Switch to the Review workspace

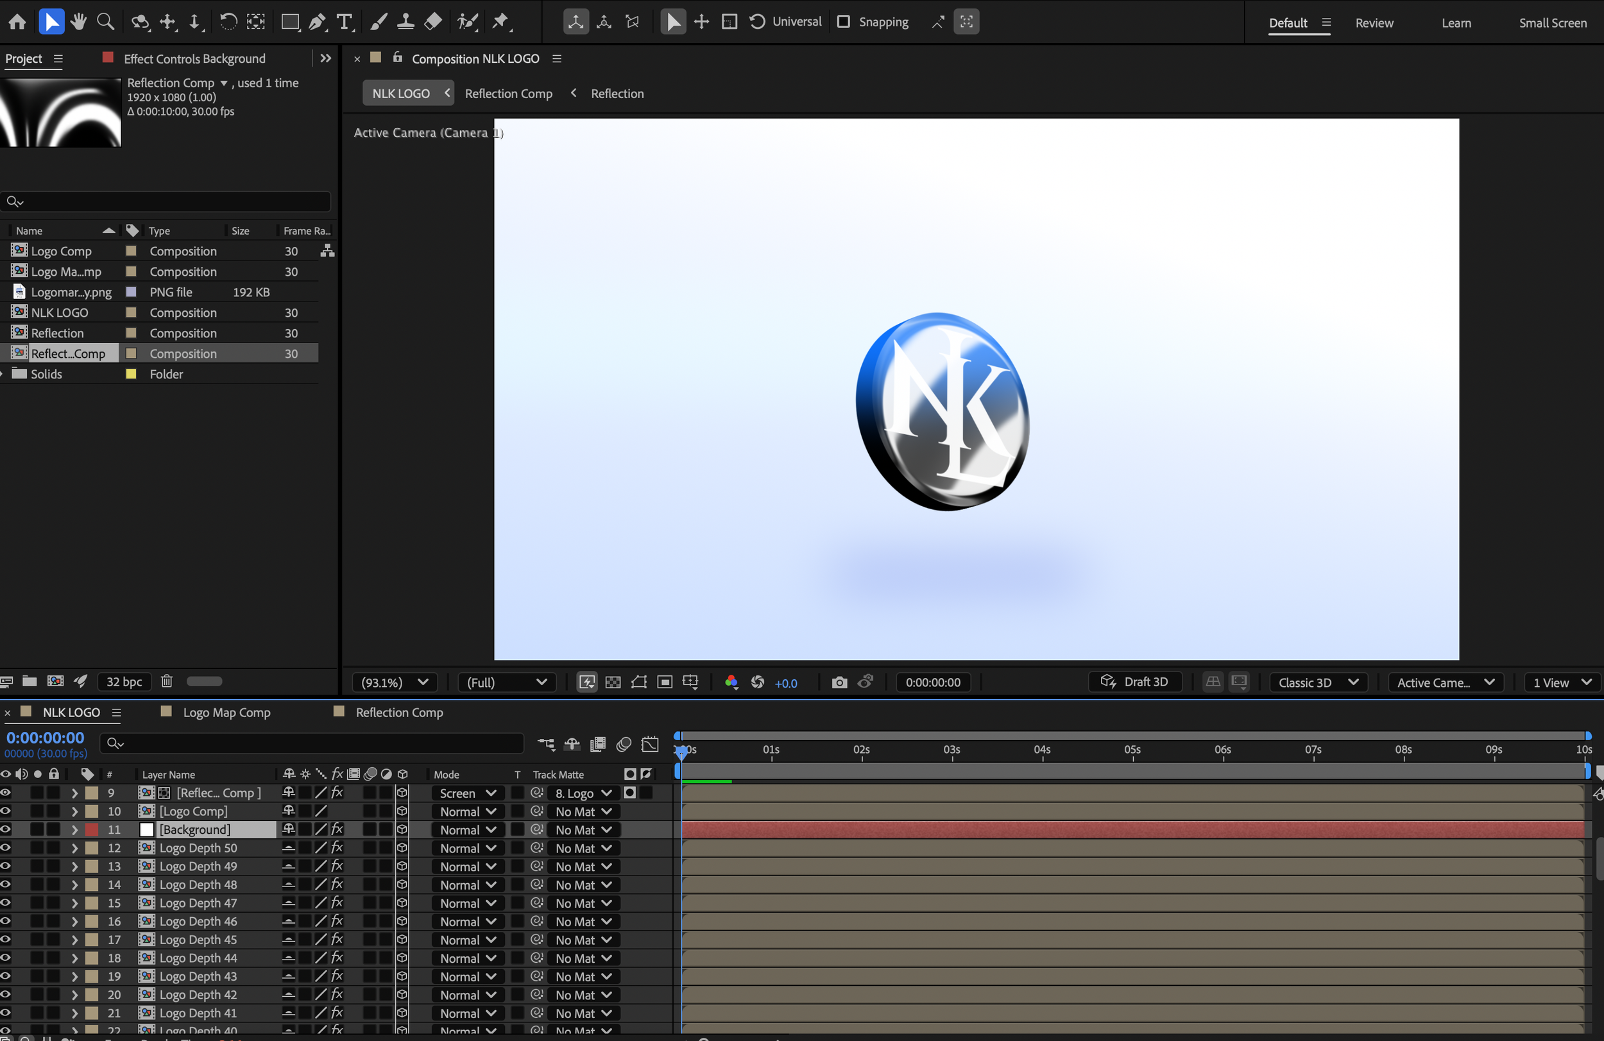coord(1374,23)
